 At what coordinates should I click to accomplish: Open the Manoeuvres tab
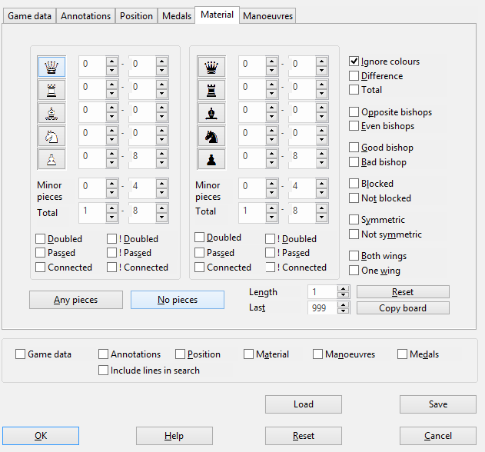click(267, 16)
